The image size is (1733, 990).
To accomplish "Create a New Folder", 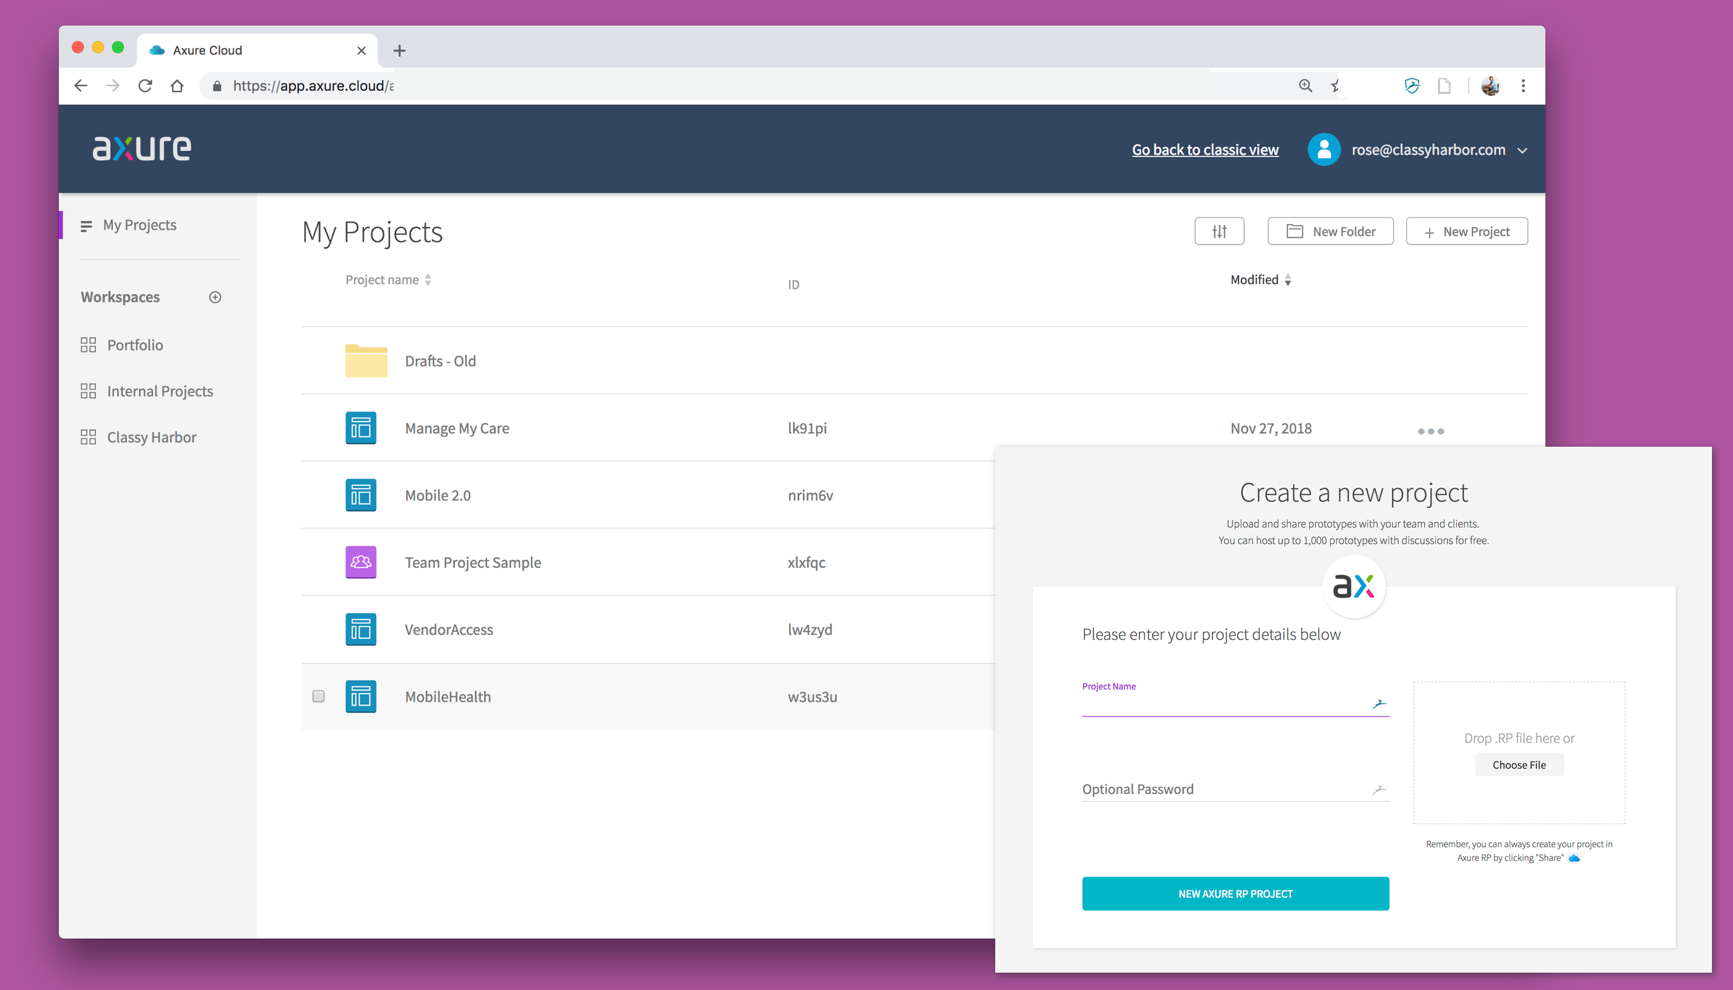I will point(1329,231).
